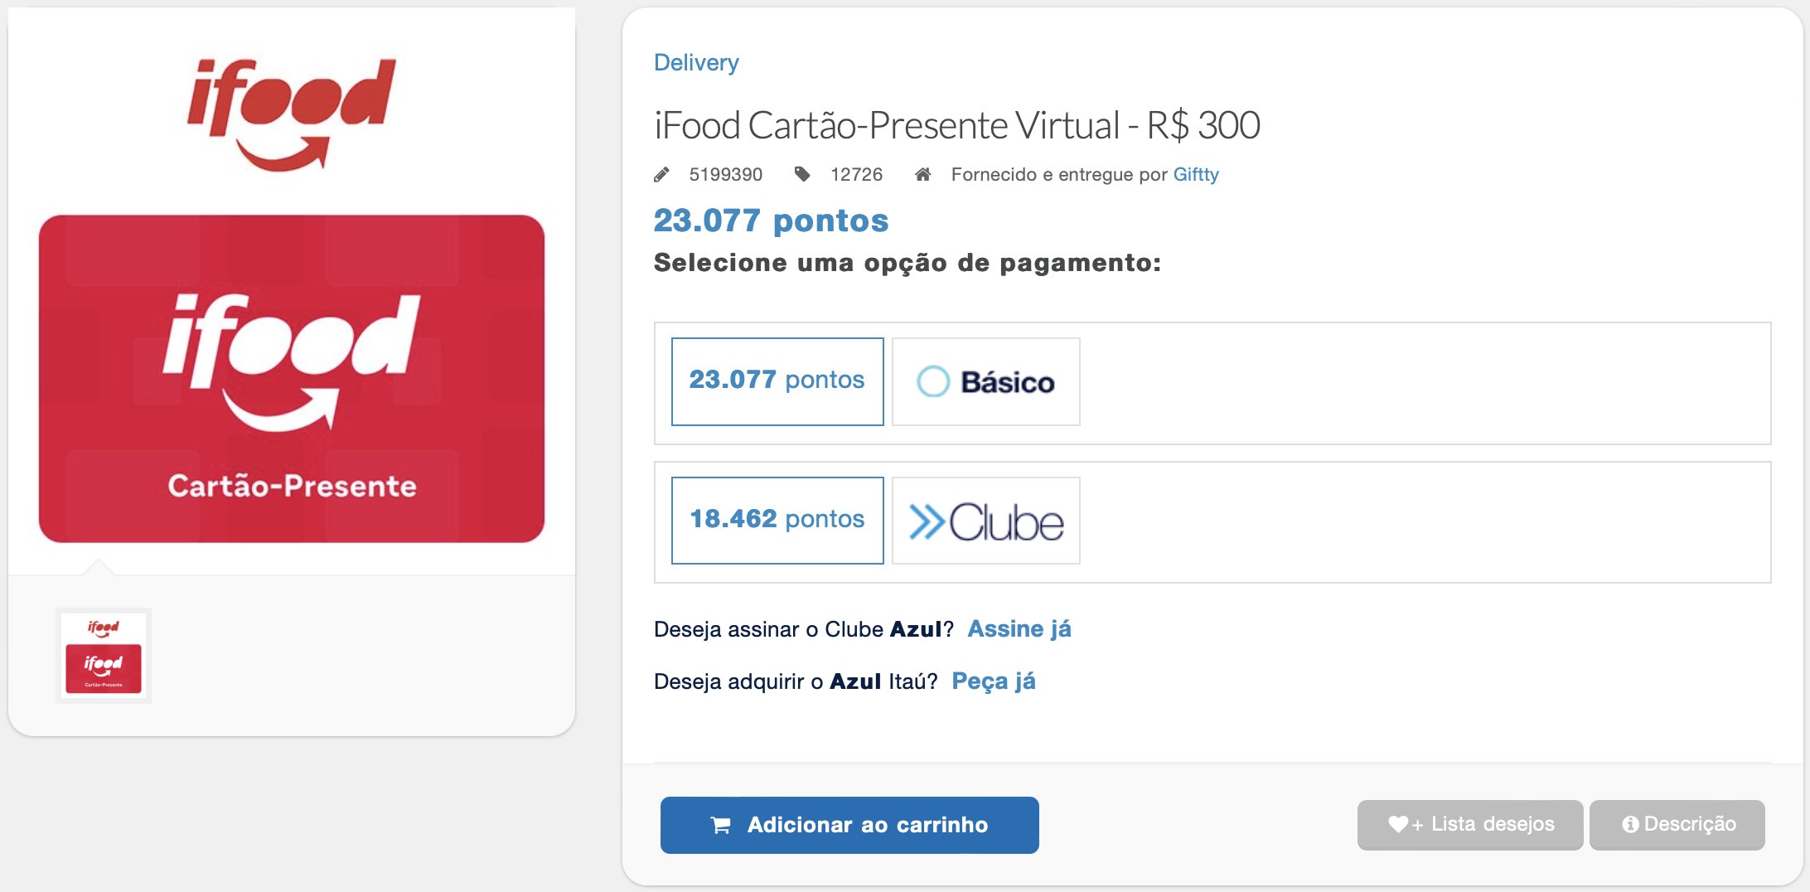Click the tag icon beside 12726
Image resolution: width=1810 pixels, height=892 pixels.
click(802, 174)
